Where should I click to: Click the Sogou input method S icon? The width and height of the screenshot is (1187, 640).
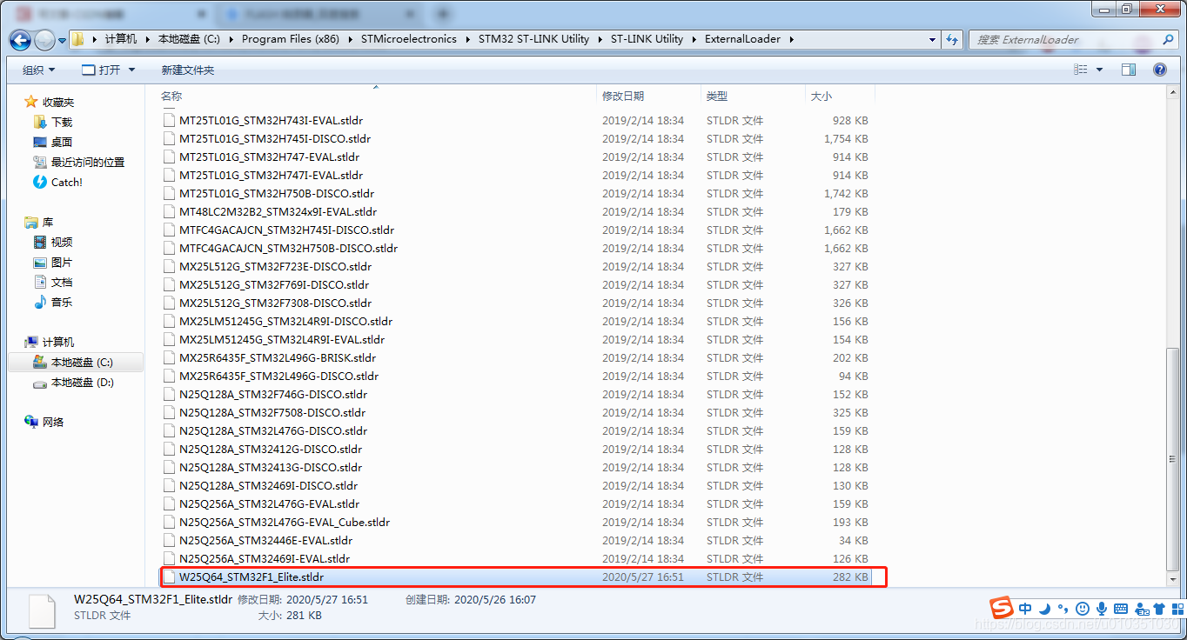pyautogui.click(x=1003, y=608)
